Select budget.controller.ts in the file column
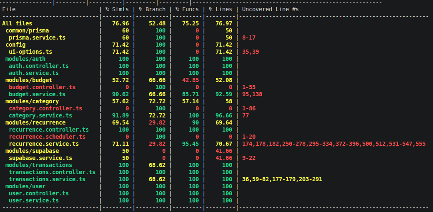 coord(42,87)
